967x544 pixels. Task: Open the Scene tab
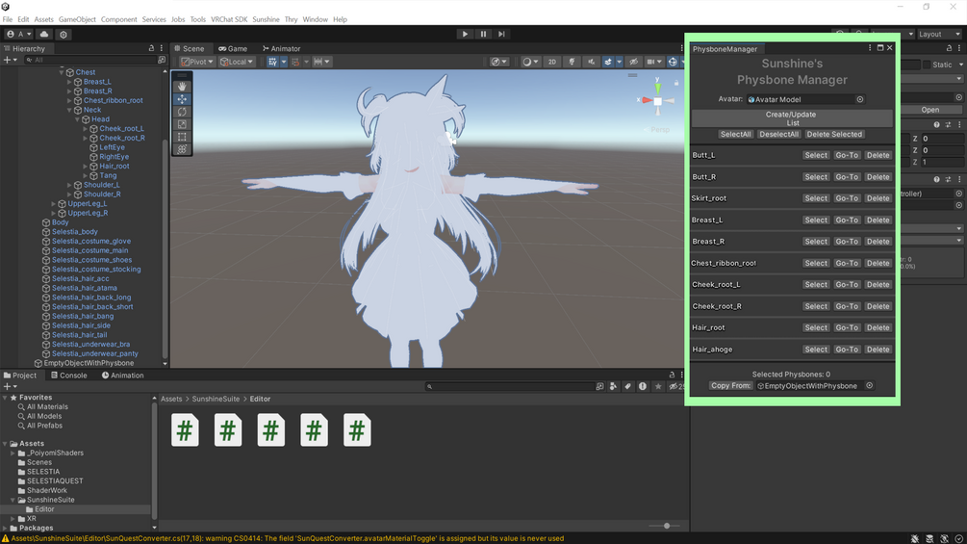[188, 48]
